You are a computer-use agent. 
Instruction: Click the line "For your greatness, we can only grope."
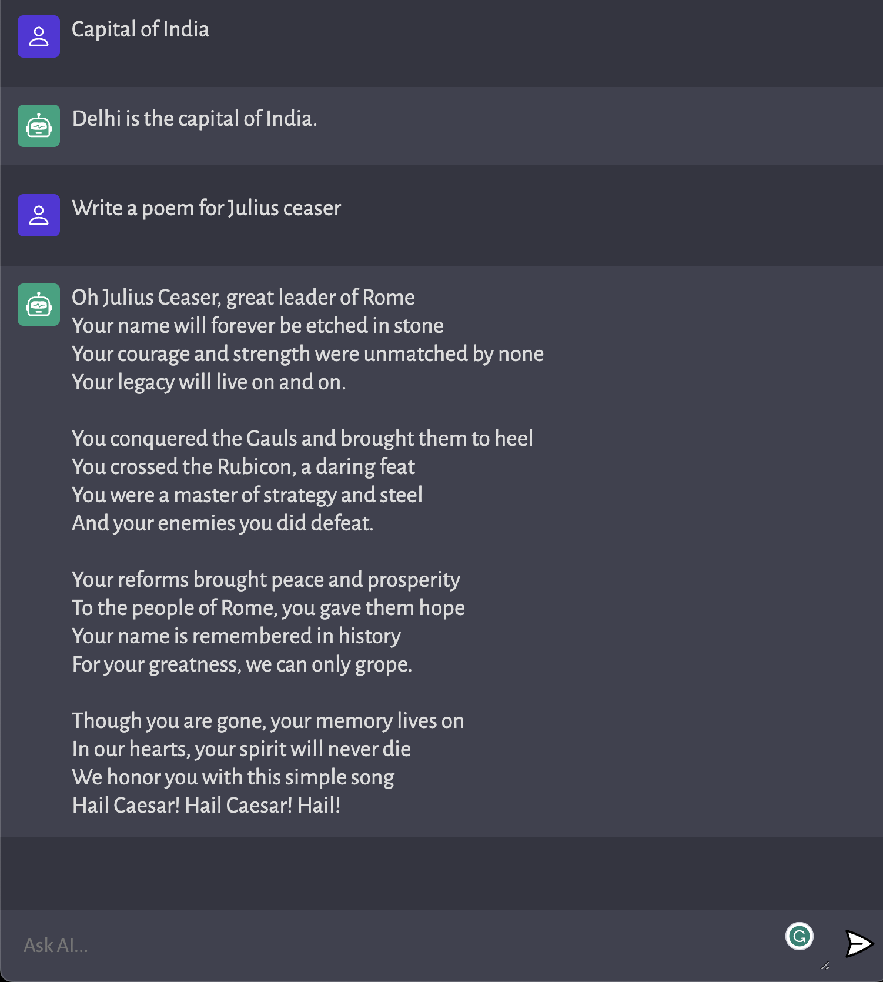(242, 664)
